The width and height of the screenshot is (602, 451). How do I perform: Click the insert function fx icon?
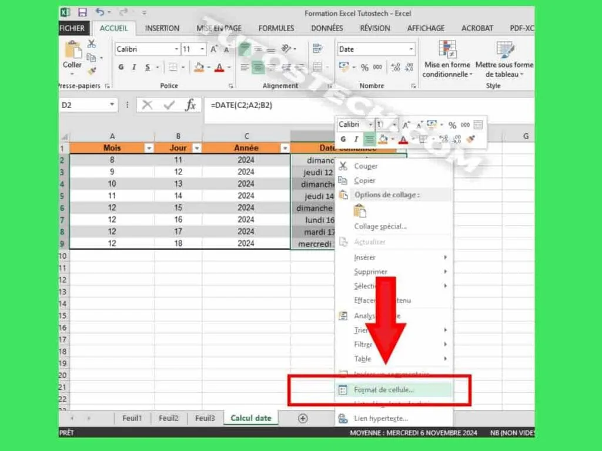pos(190,105)
